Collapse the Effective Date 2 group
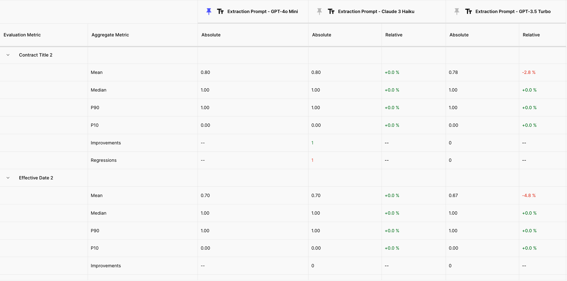 (8, 178)
